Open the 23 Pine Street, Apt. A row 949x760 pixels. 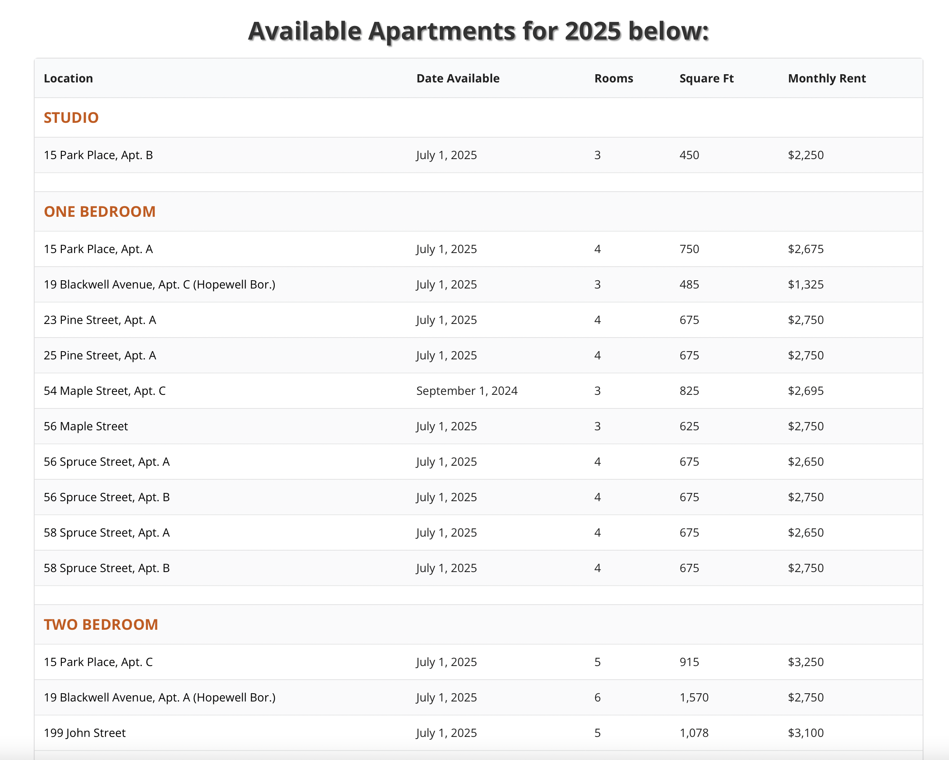click(100, 320)
